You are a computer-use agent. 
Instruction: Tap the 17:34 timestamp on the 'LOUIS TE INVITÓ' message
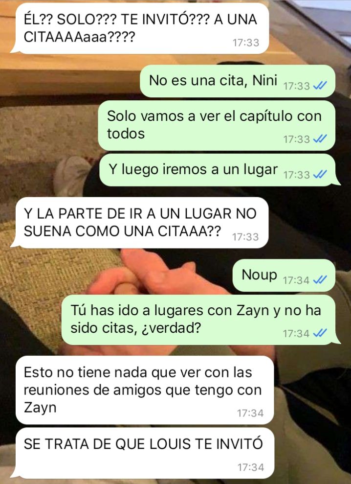tap(251, 467)
